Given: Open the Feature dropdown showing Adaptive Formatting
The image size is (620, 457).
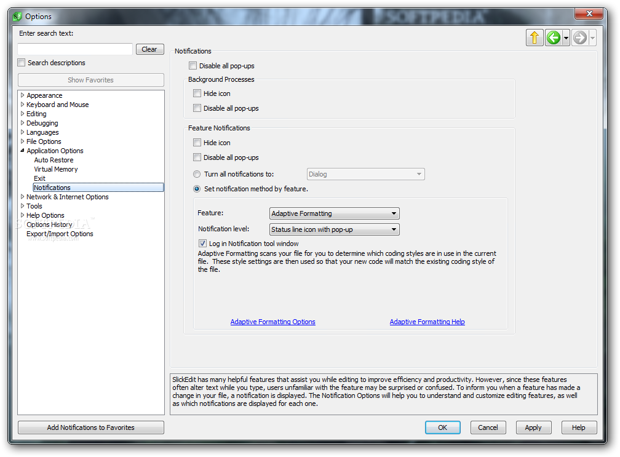Looking at the screenshot, I should 334,213.
